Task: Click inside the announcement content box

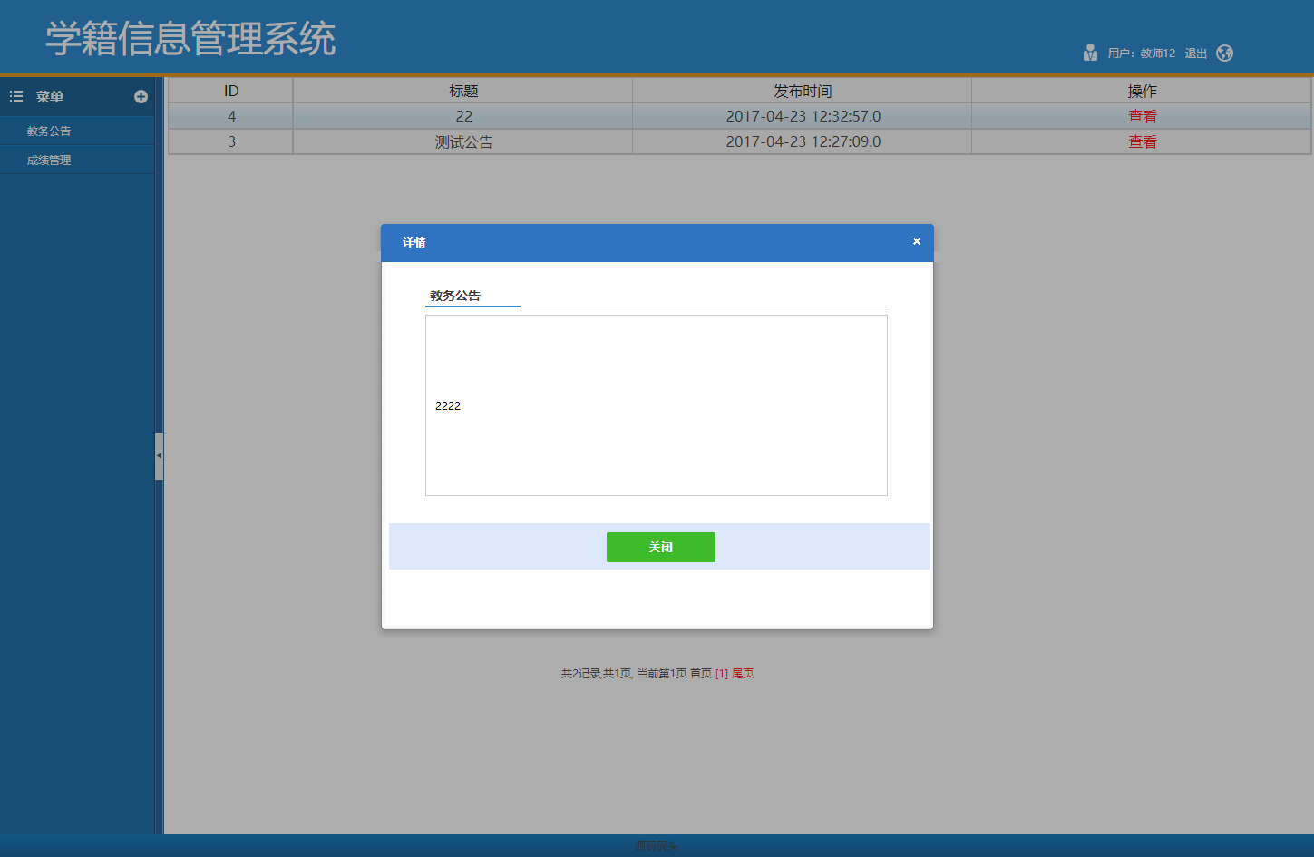Action: tap(656, 405)
